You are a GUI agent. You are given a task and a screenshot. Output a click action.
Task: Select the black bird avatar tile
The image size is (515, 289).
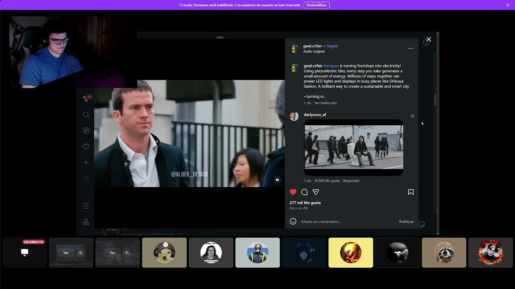click(x=398, y=252)
